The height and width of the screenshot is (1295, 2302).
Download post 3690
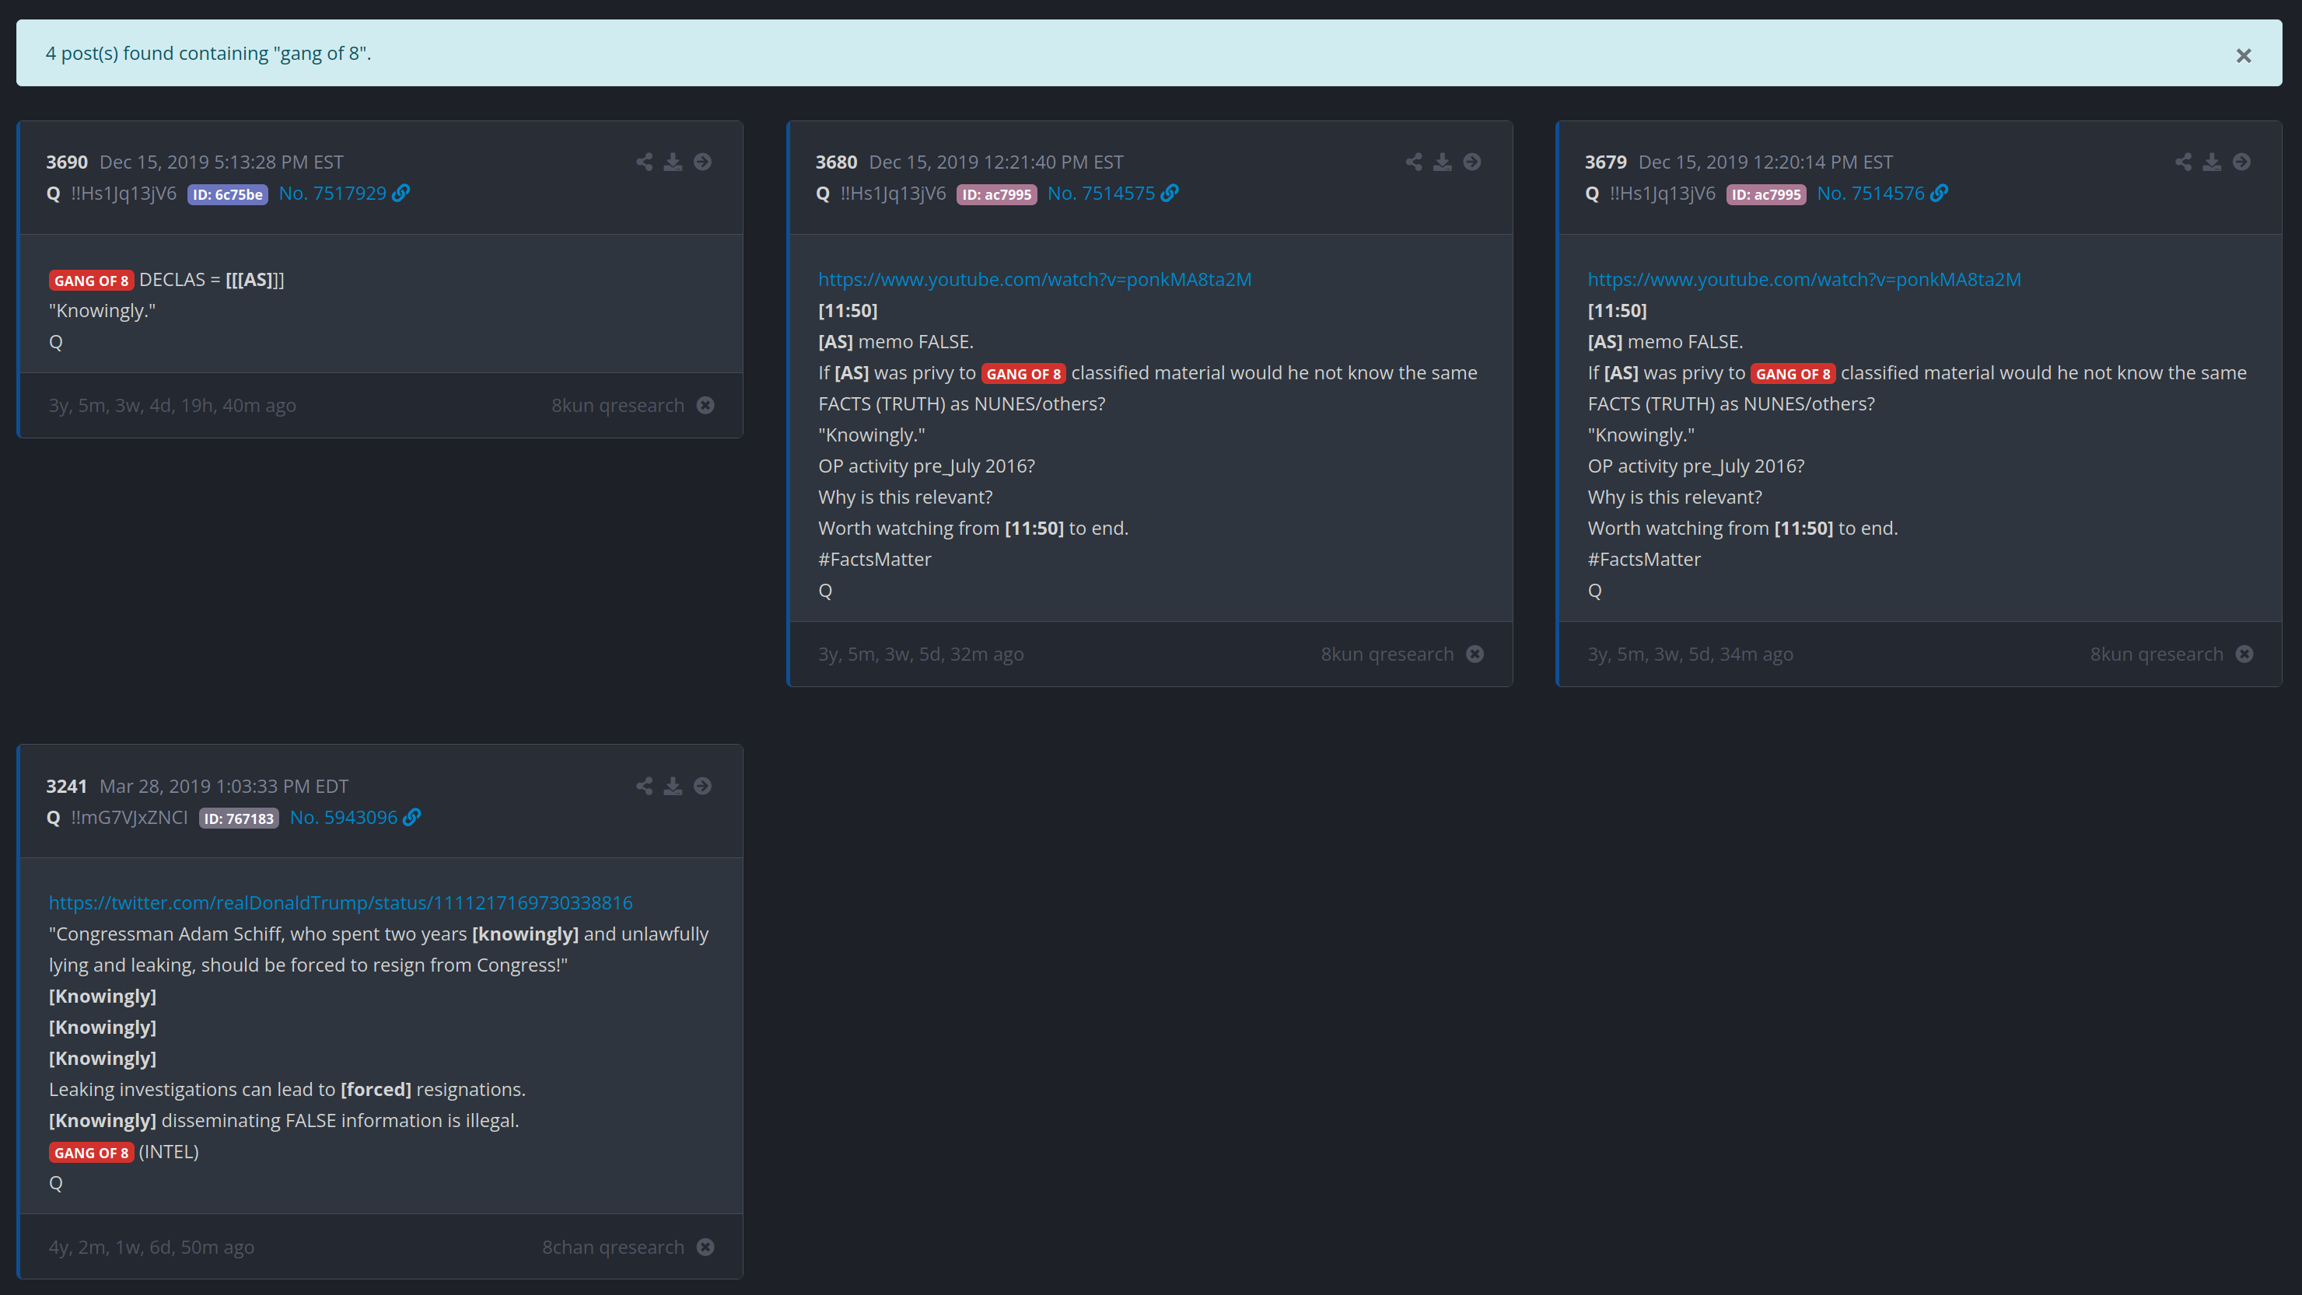coord(673,162)
